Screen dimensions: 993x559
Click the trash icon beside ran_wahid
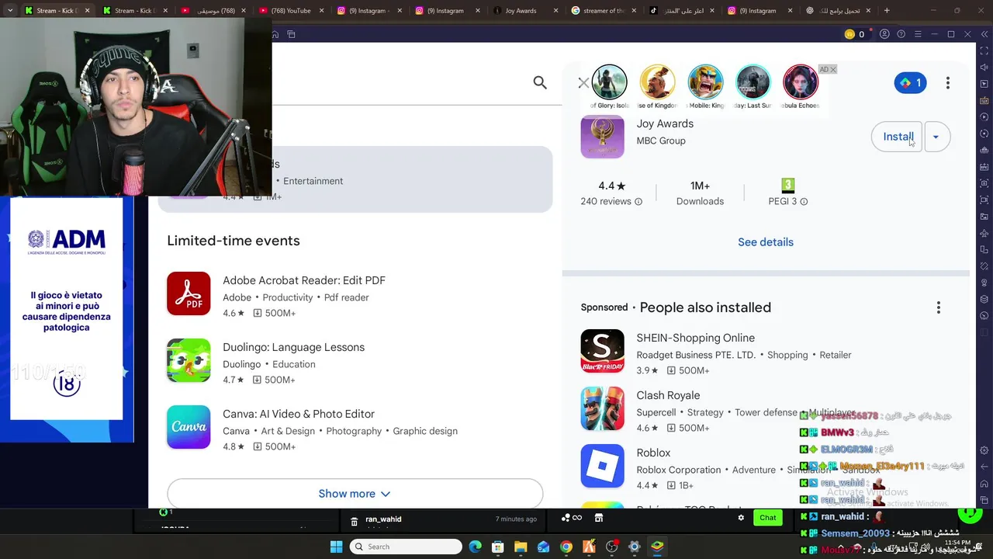point(354,521)
